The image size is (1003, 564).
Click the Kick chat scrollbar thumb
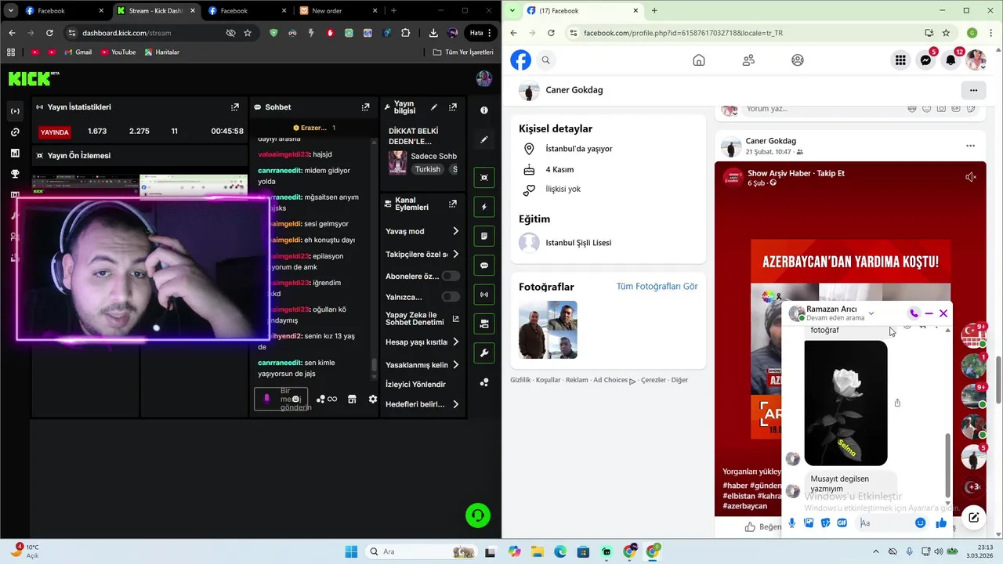coord(374,365)
